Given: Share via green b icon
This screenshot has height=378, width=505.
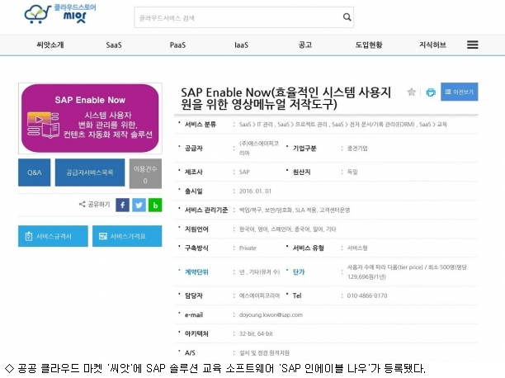Looking at the screenshot, I should click(155, 205).
